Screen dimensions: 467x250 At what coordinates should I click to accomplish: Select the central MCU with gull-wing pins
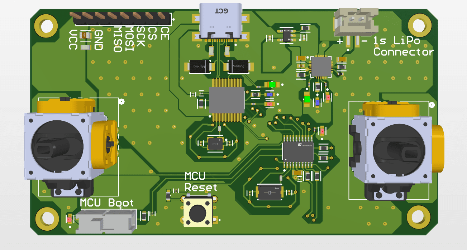pyautogui.click(x=227, y=100)
